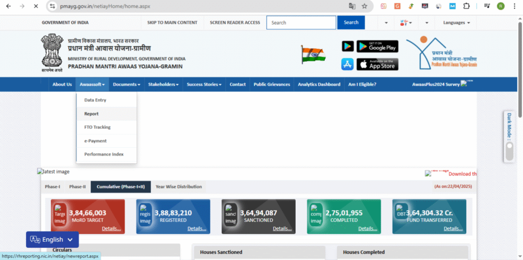This screenshot has width=523, height=260.
Task: Open Am I Eligible? link
Action: (362, 85)
